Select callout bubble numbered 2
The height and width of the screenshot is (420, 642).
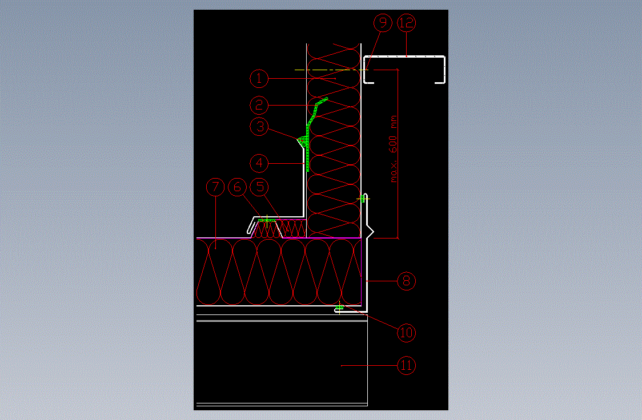[259, 105]
